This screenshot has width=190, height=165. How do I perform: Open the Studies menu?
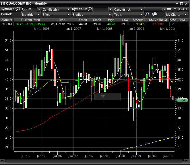click(92, 14)
